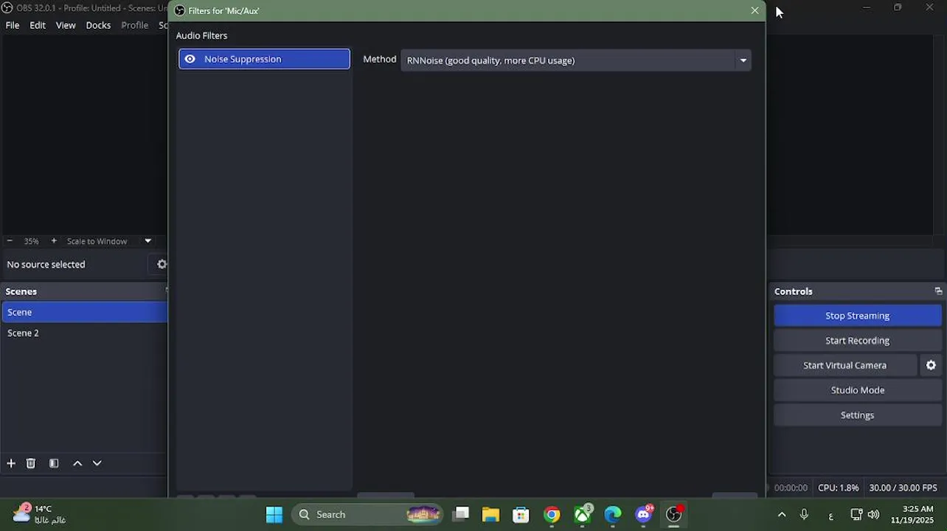Open the Docks menu

tap(98, 25)
